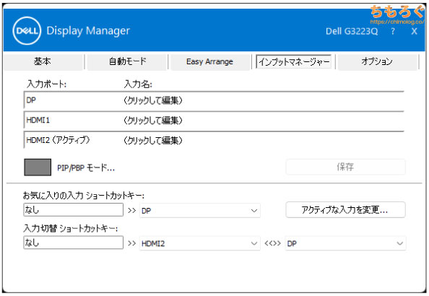Viewport: 429px width, 296px height.
Task: Select the HDMI1 input port label
Action: (x=38, y=120)
